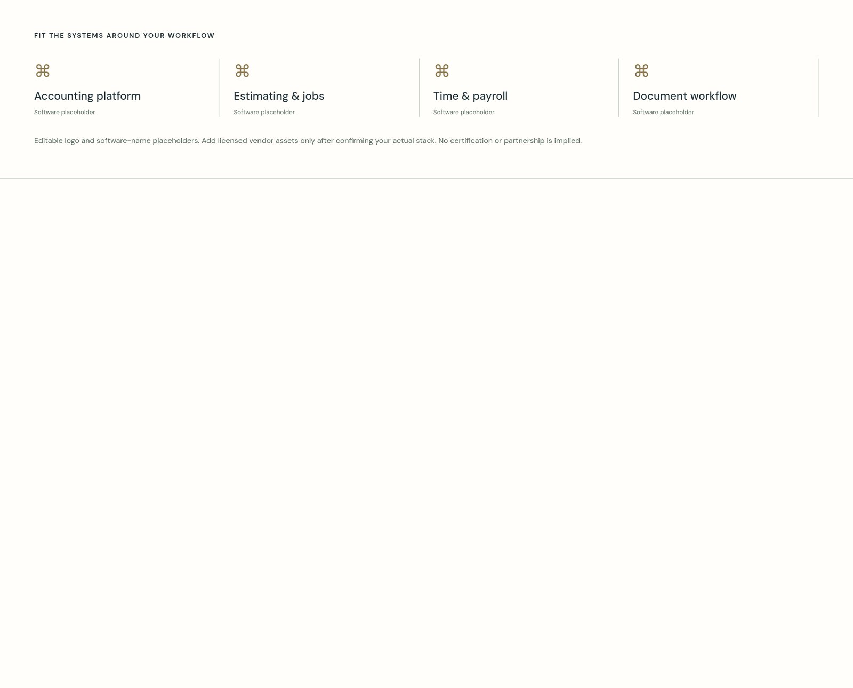Click the command icon above Estimating & jobs
Screen dimensions: 853x688
[242, 70]
